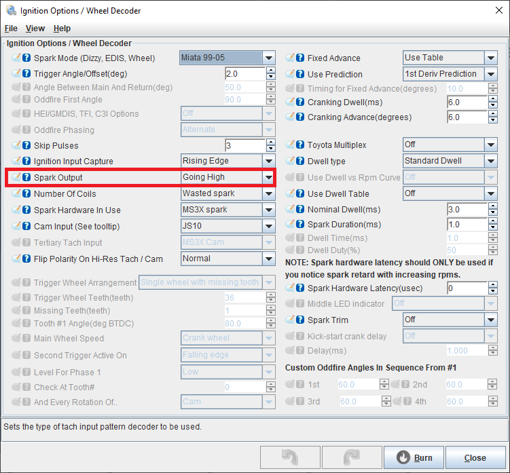Open the View menu
This screenshot has width=510, height=473.
pyautogui.click(x=35, y=29)
